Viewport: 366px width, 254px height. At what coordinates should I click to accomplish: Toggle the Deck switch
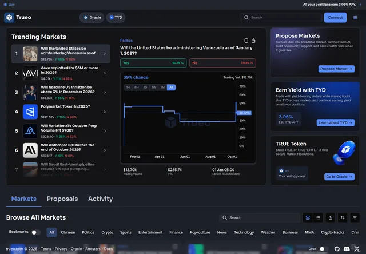(x=324, y=249)
